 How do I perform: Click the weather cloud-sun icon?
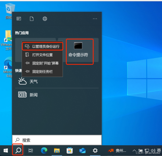23,81
